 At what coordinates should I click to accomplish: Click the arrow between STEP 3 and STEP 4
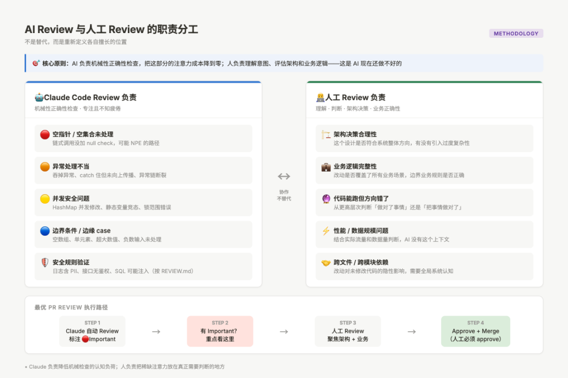411,332
